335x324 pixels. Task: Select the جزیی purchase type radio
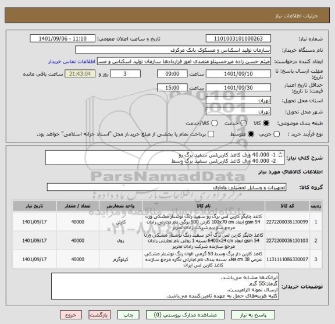tap(277, 134)
